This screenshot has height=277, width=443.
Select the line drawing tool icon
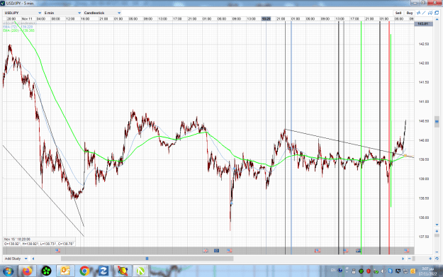click(x=424, y=13)
